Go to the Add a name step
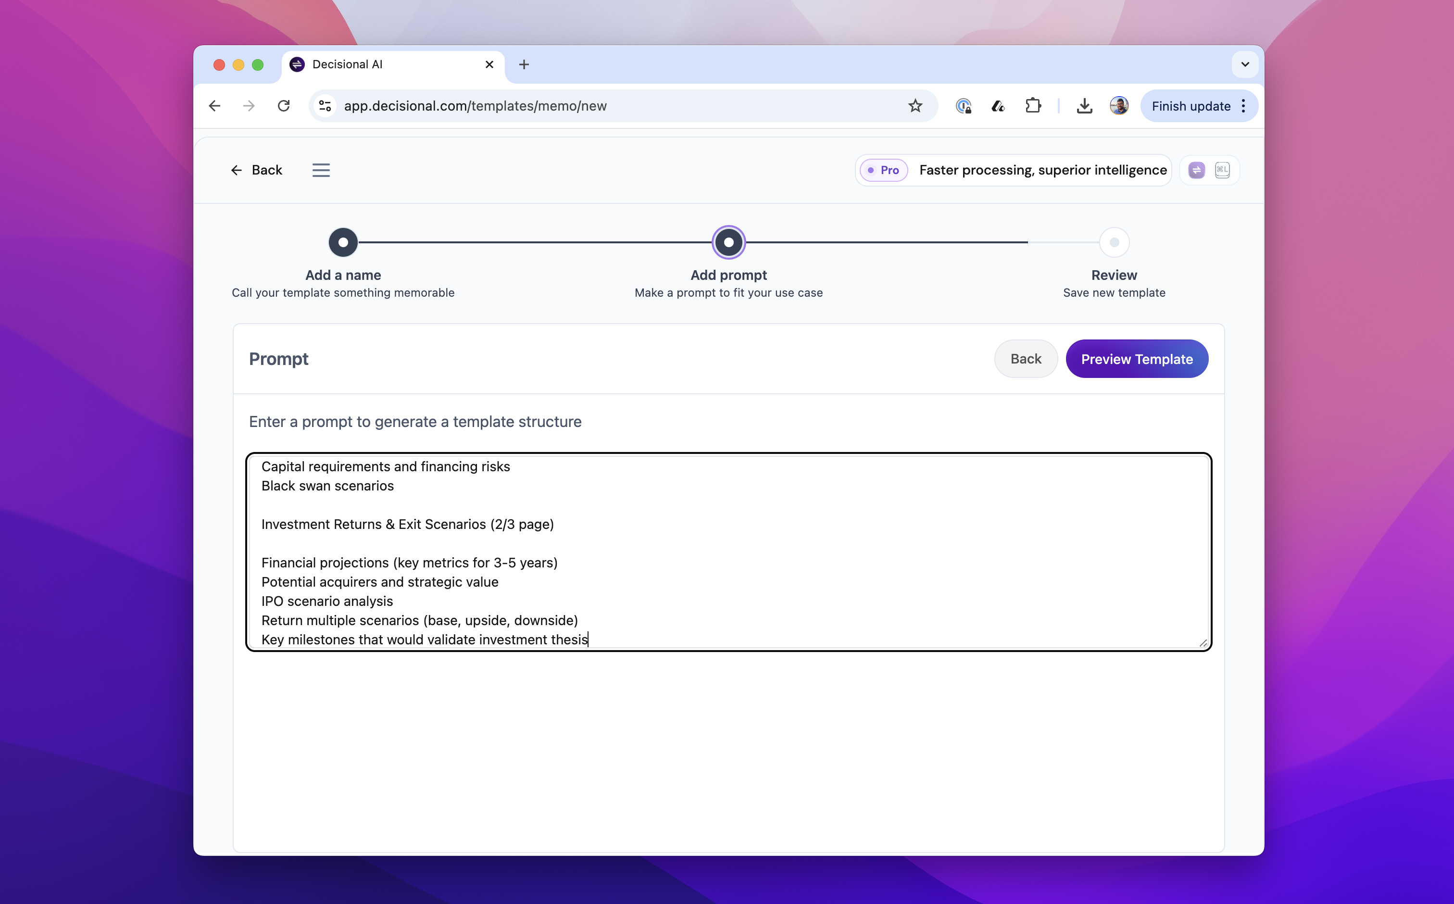Image resolution: width=1454 pixels, height=904 pixels. (x=343, y=242)
